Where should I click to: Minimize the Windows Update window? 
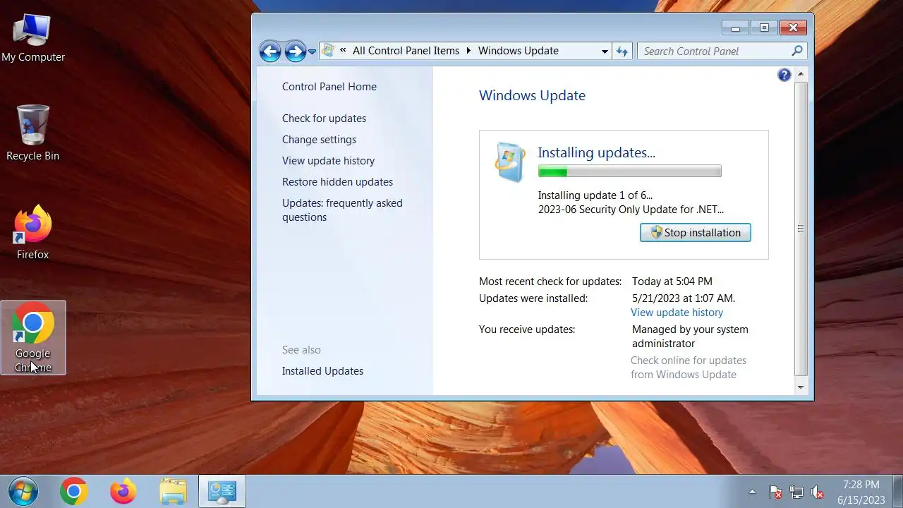[x=736, y=28]
